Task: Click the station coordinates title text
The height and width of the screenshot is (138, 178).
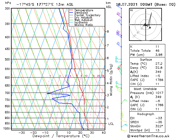Action: point(45,5)
